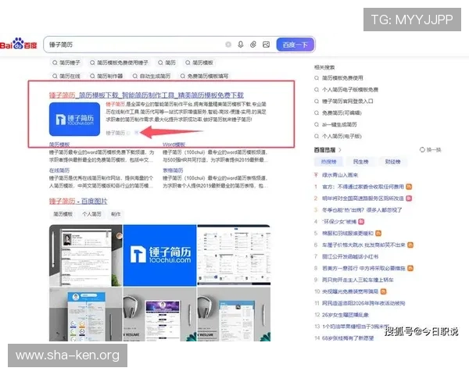Click the 百度一下 search button
The width and height of the screenshot is (469, 375).
(295, 45)
